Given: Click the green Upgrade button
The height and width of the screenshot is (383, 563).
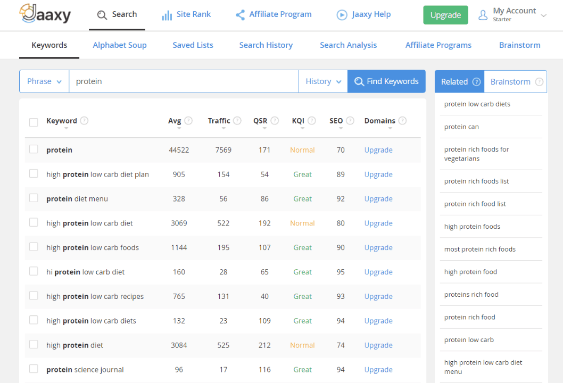Looking at the screenshot, I should 445,15.
